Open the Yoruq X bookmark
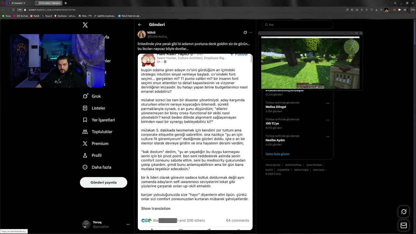The image size is (416, 234). tap(47, 16)
